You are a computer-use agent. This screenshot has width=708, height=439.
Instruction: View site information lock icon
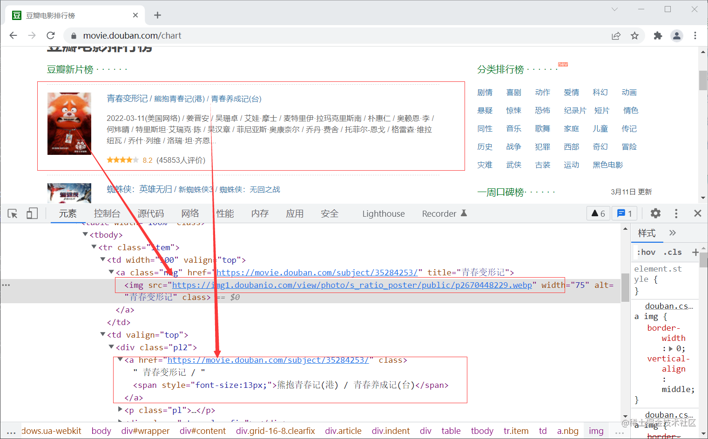pos(73,36)
